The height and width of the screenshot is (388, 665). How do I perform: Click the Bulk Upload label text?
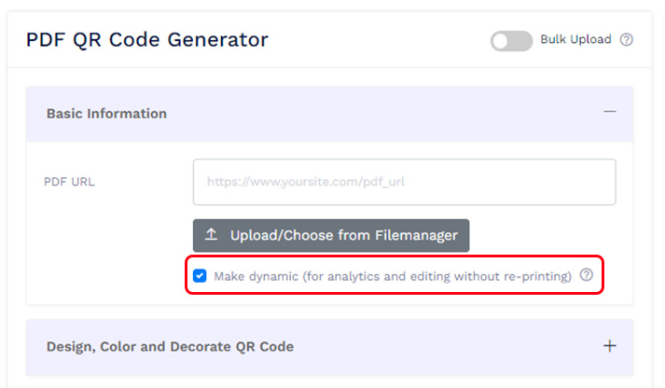[x=575, y=40]
